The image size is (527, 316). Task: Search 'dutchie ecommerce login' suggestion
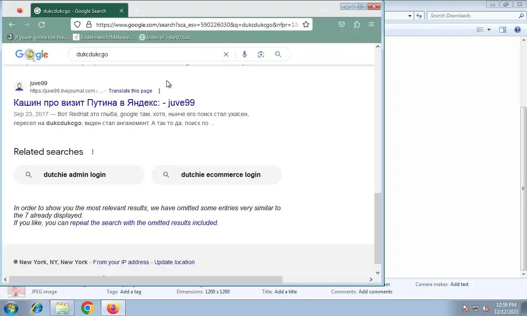(217, 175)
